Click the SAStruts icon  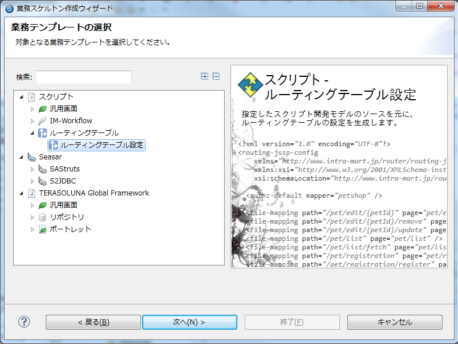[x=42, y=169]
